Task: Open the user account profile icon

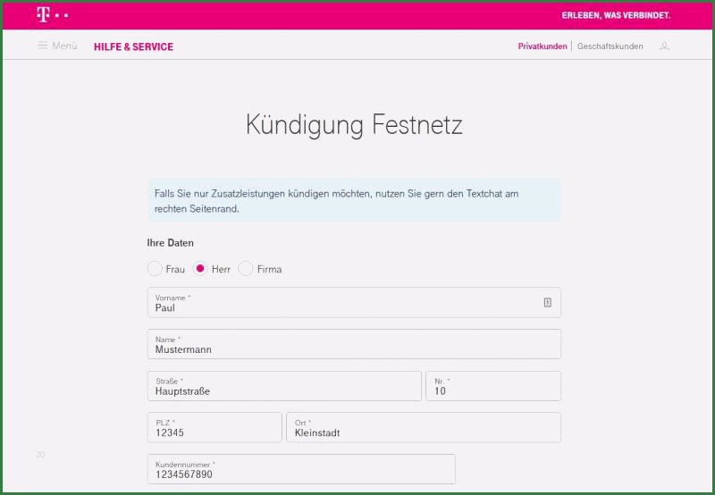Action: (x=664, y=46)
